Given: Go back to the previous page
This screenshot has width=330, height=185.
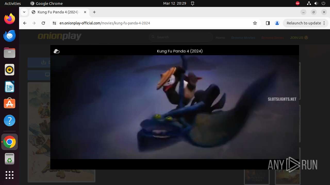Looking at the screenshot, I should point(25,23).
